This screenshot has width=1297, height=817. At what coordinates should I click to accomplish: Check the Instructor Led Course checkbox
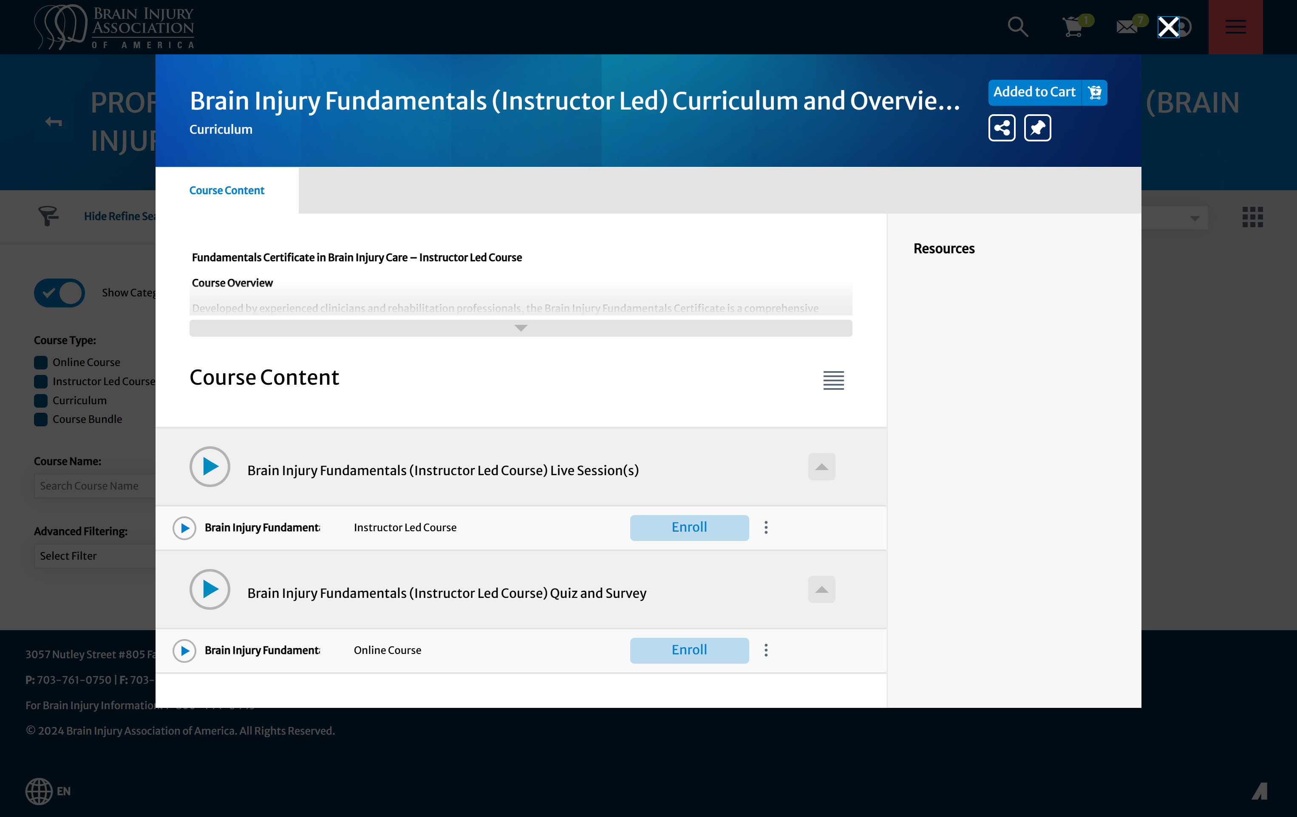coord(41,382)
